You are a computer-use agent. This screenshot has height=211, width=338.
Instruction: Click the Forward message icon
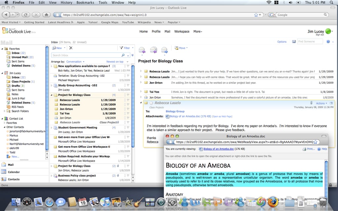164,50
